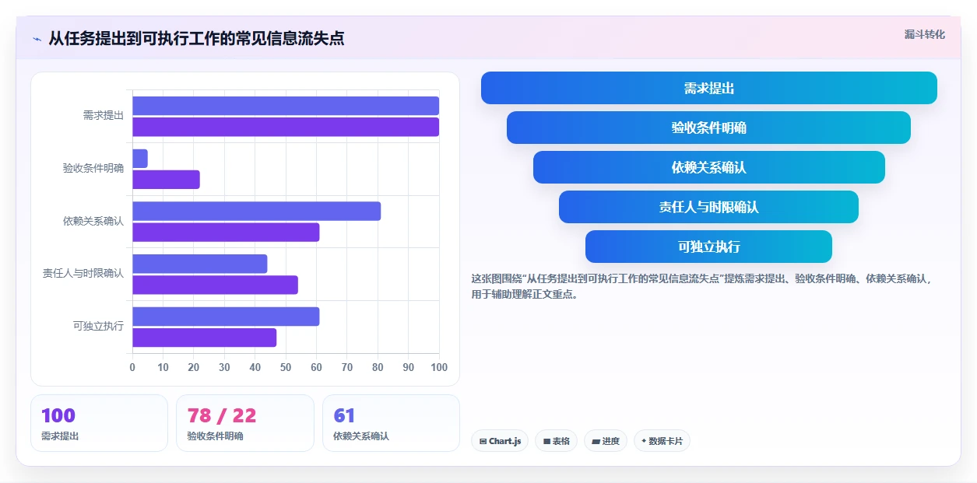Click the blue 依赖关系确认 bar
Viewport: 977px width, 483px height.
[x=257, y=211]
